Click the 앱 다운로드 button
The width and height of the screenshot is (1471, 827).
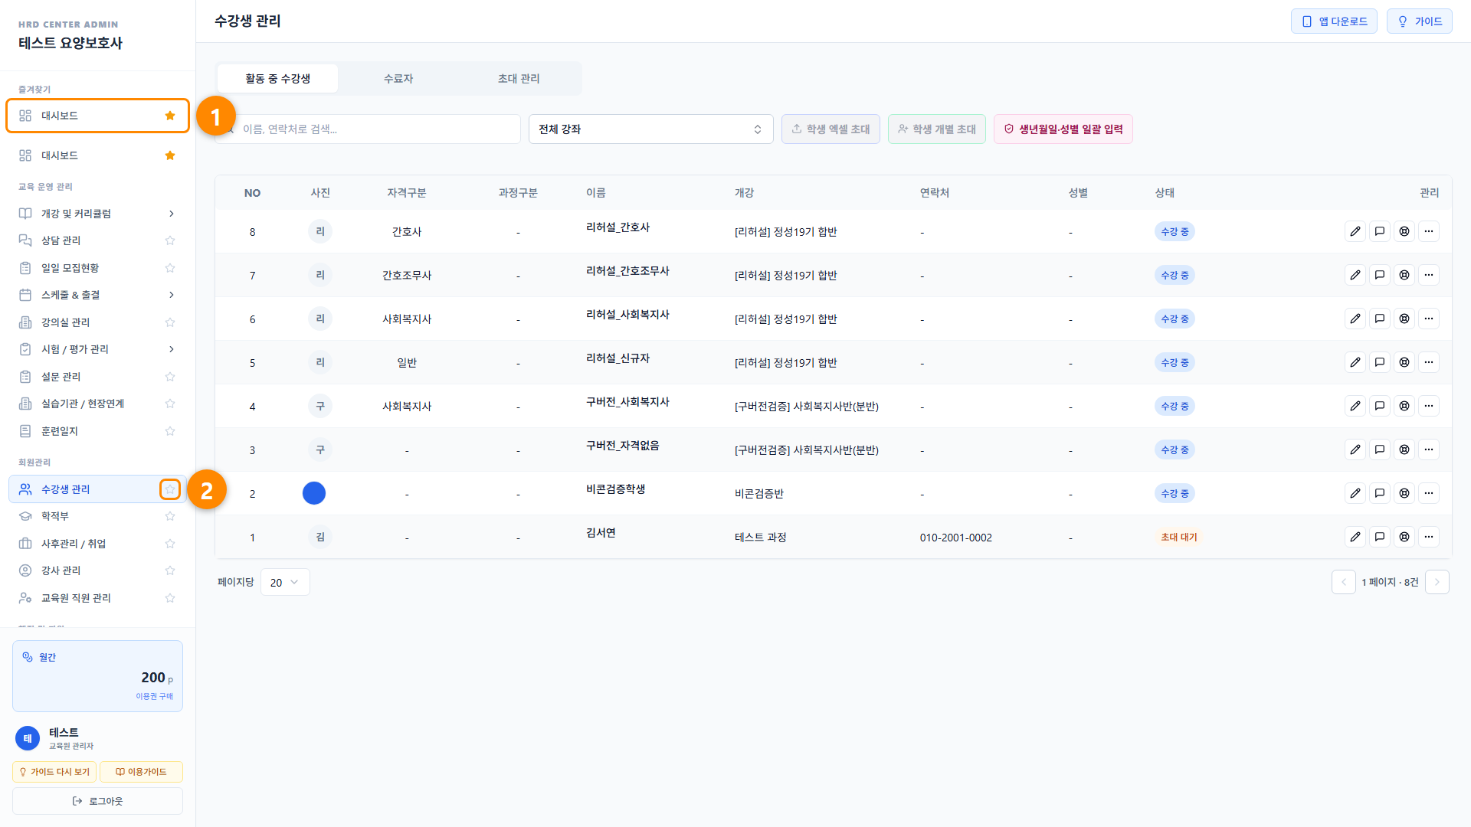1334,21
